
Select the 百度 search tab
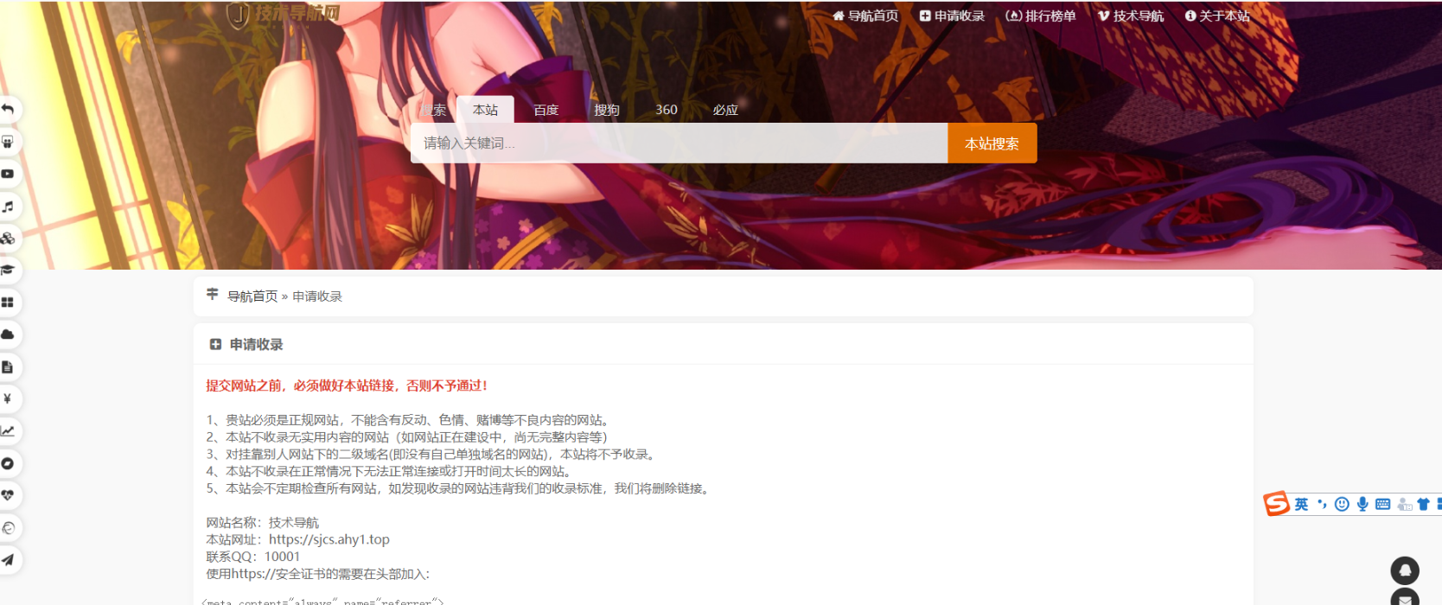(x=546, y=110)
